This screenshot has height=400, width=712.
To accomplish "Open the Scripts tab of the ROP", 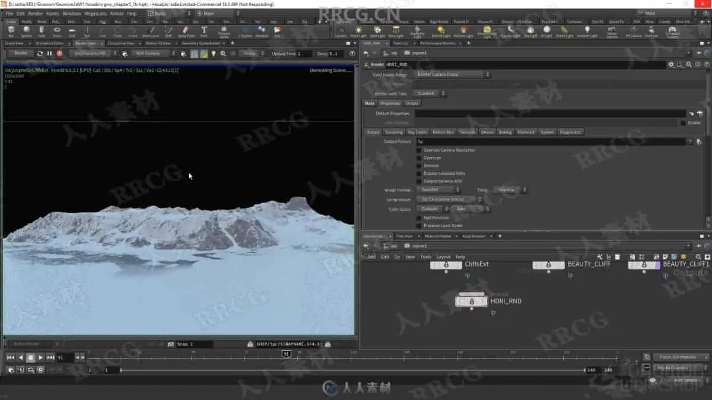I will (x=412, y=103).
